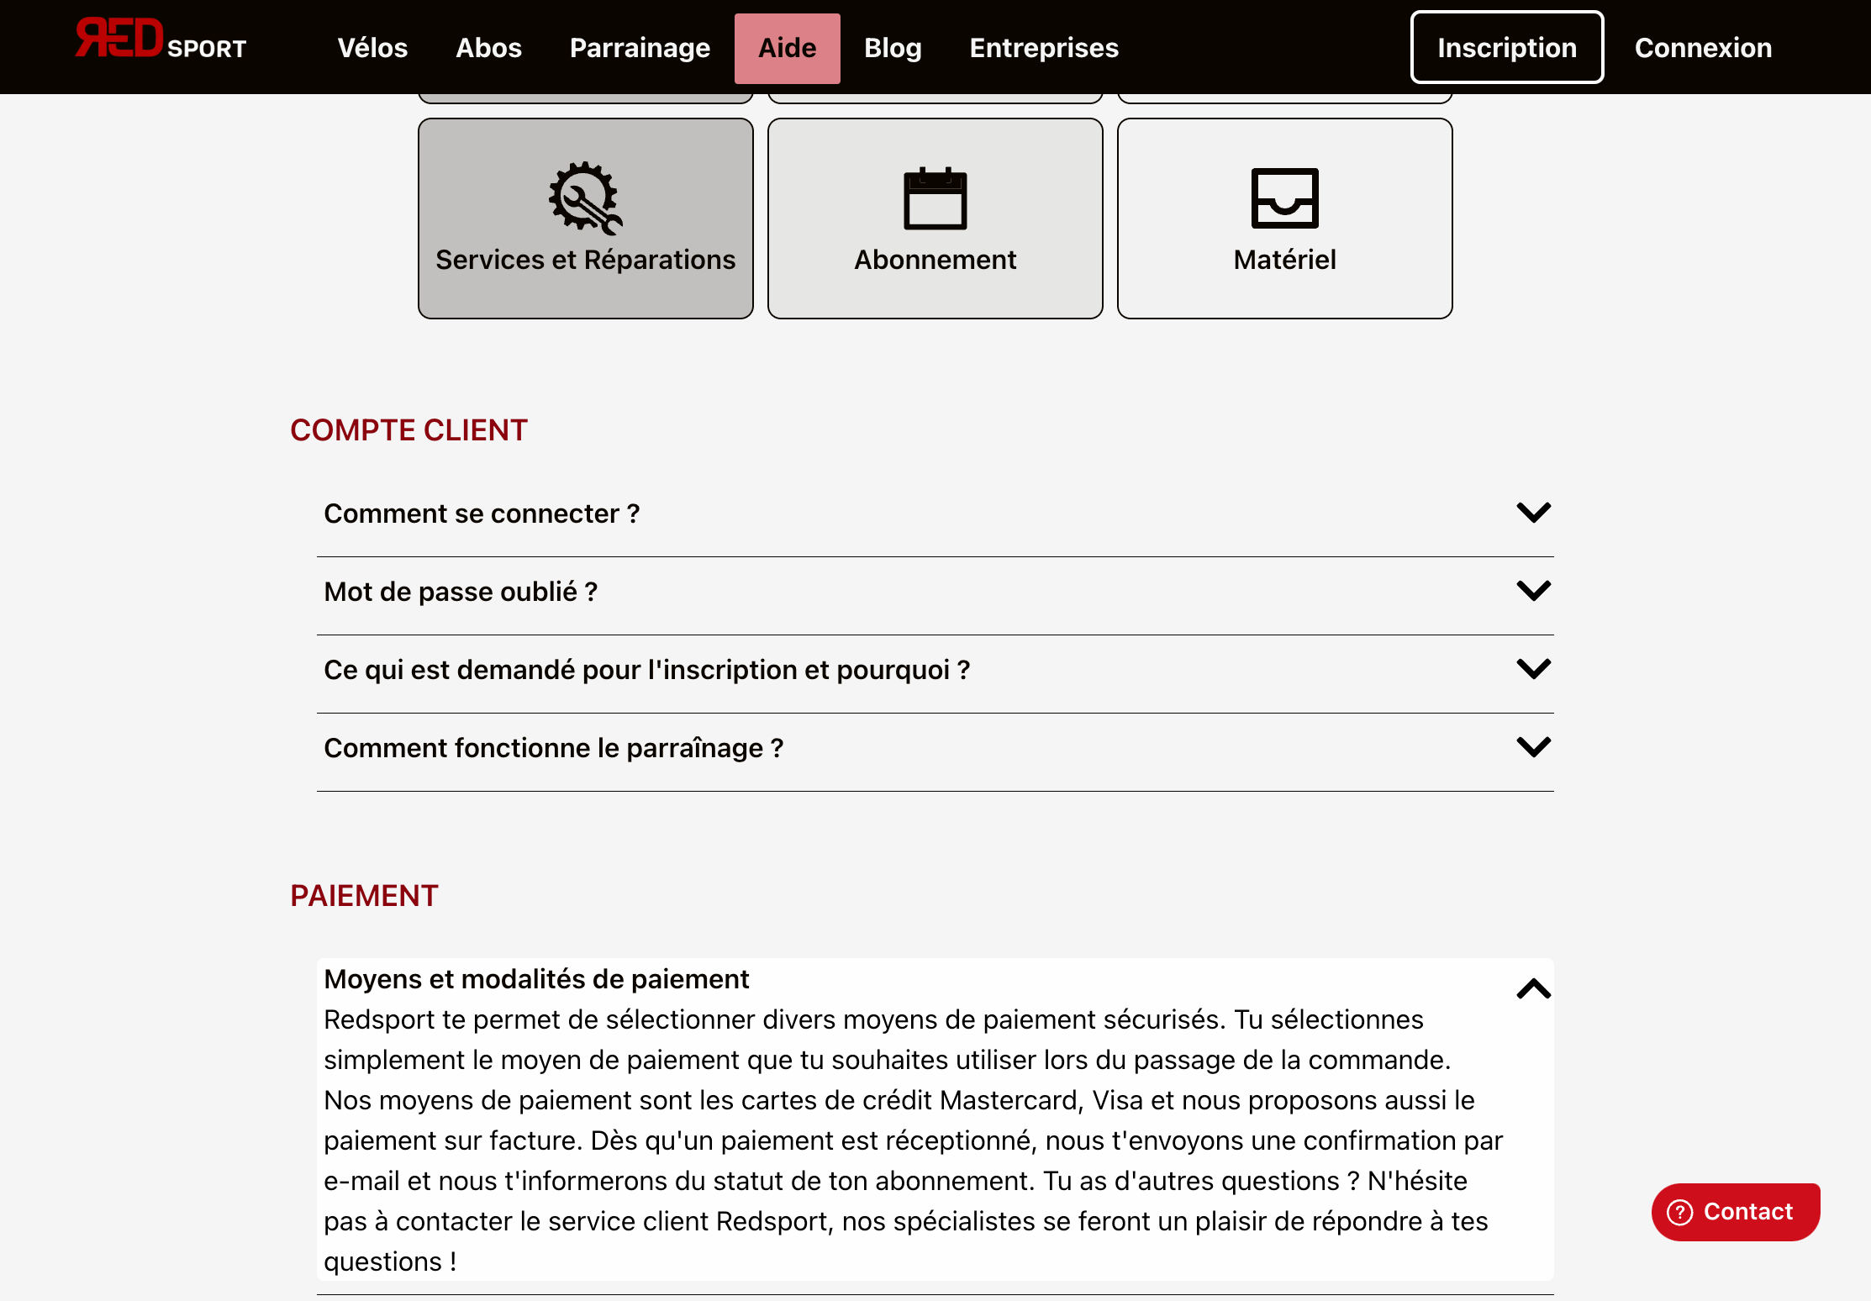Collapse the Moyens et modalités de paiement section
The width and height of the screenshot is (1871, 1301).
coord(1534,988)
